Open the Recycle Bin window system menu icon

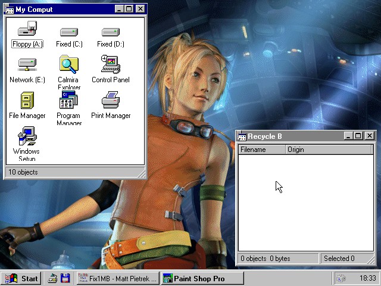point(242,136)
